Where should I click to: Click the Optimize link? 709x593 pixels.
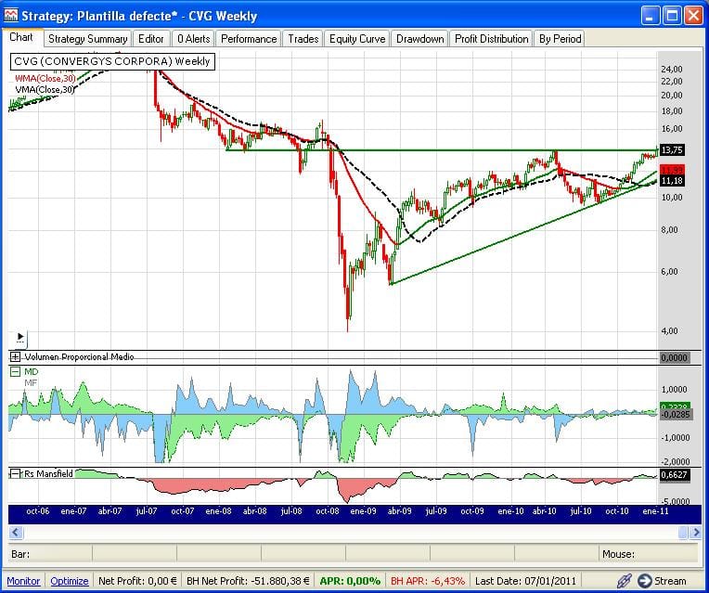pos(70,581)
